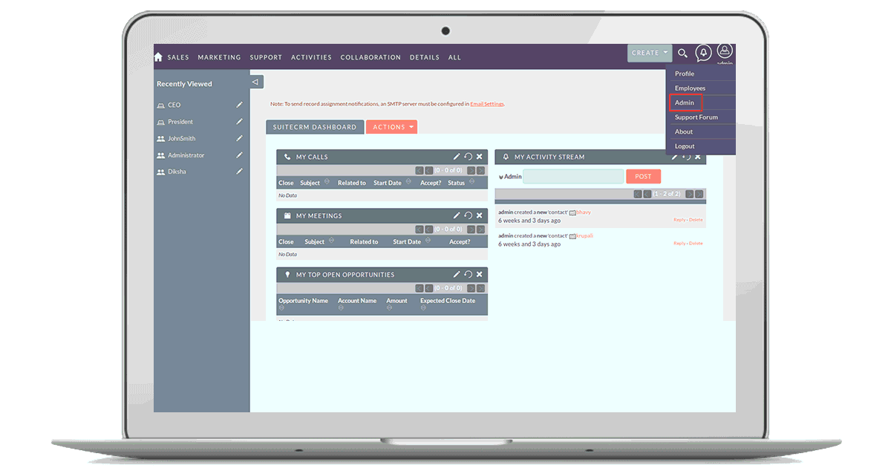Open notifications bell icon

(x=702, y=53)
